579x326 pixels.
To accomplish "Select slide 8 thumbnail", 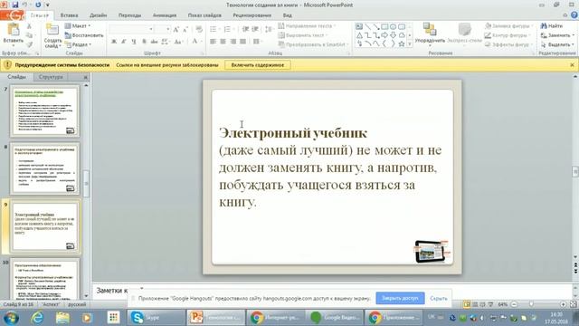I will tap(45, 168).
